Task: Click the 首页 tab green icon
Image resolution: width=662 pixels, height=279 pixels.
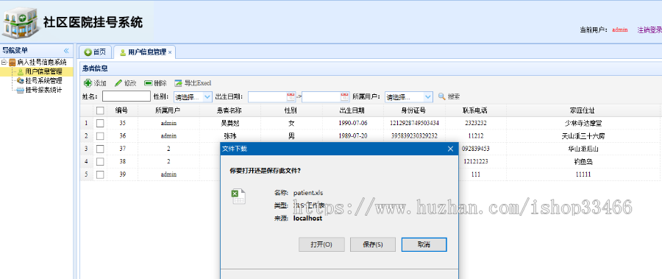Action: click(x=88, y=52)
